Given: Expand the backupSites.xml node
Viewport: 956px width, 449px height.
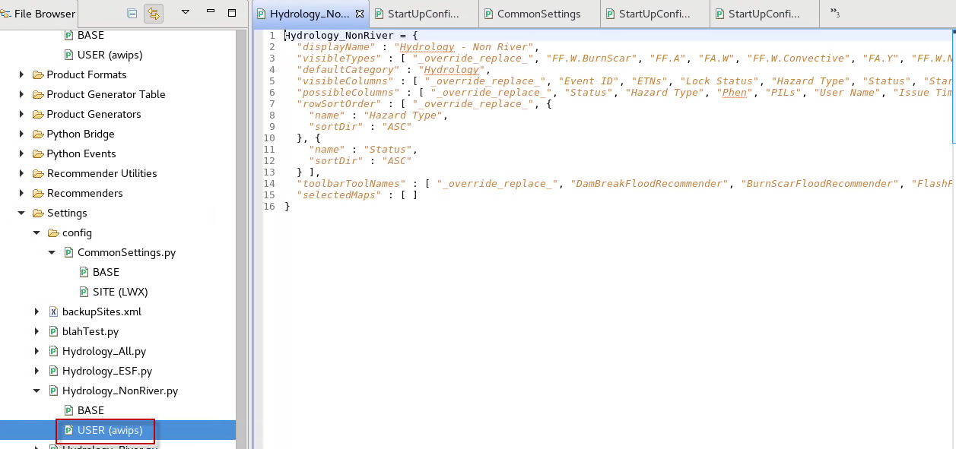Looking at the screenshot, I should [x=37, y=311].
